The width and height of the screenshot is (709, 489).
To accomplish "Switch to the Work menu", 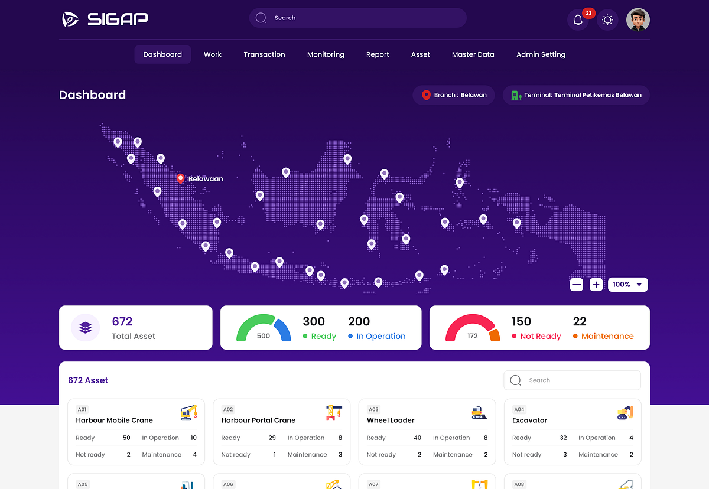I will pos(213,54).
